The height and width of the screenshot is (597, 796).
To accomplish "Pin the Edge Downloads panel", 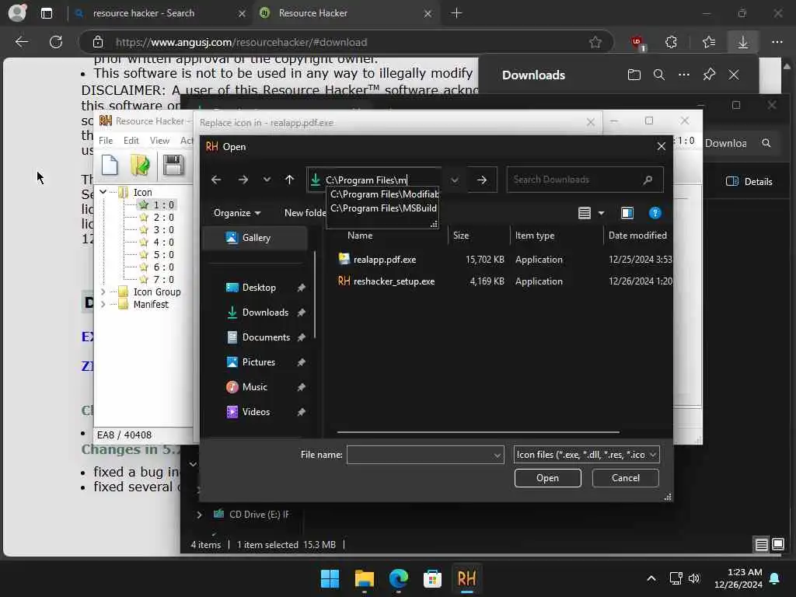I will (709, 75).
